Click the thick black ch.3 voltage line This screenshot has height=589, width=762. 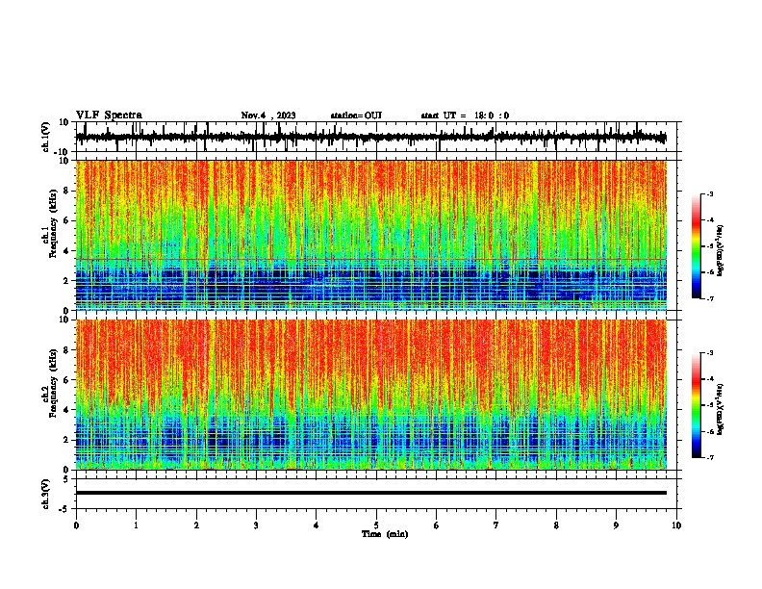click(371, 493)
